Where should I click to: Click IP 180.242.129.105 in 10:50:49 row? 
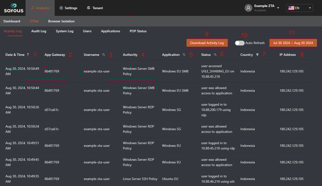(292, 71)
